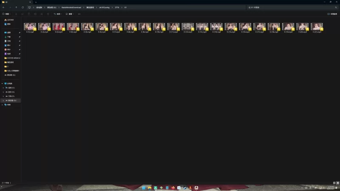Select the first video thumbnail
Screen dimensions: 340x191
click(x=30, y=28)
